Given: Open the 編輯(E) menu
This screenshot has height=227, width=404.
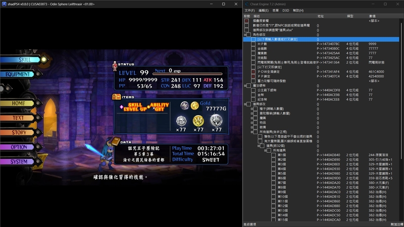Looking at the screenshot, I should point(263,11).
